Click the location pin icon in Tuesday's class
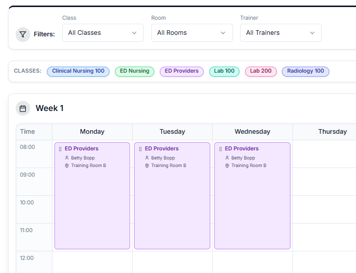Image resolution: width=356 pixels, height=273 pixels. coord(147,166)
